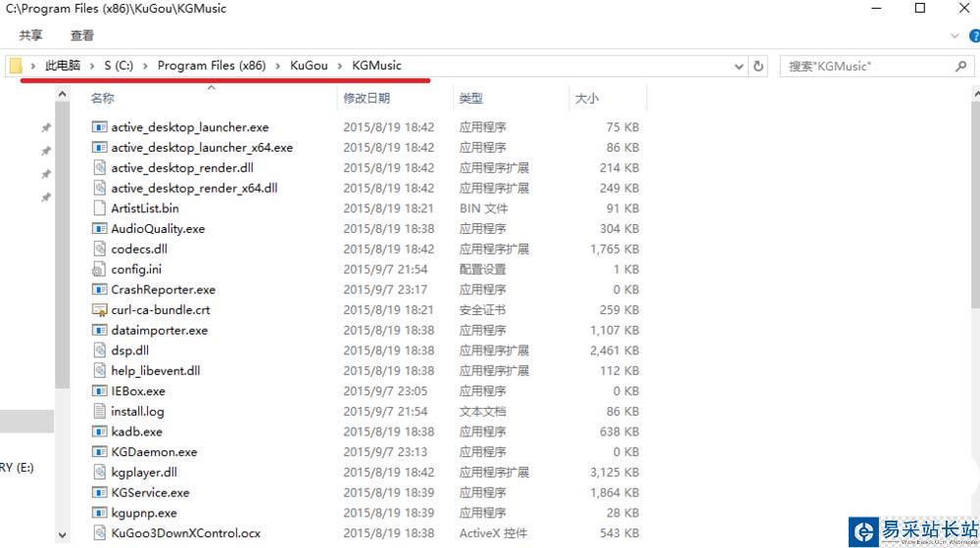Click the ArtistList.bin blank file icon
The height and width of the screenshot is (548, 980).
99,208
